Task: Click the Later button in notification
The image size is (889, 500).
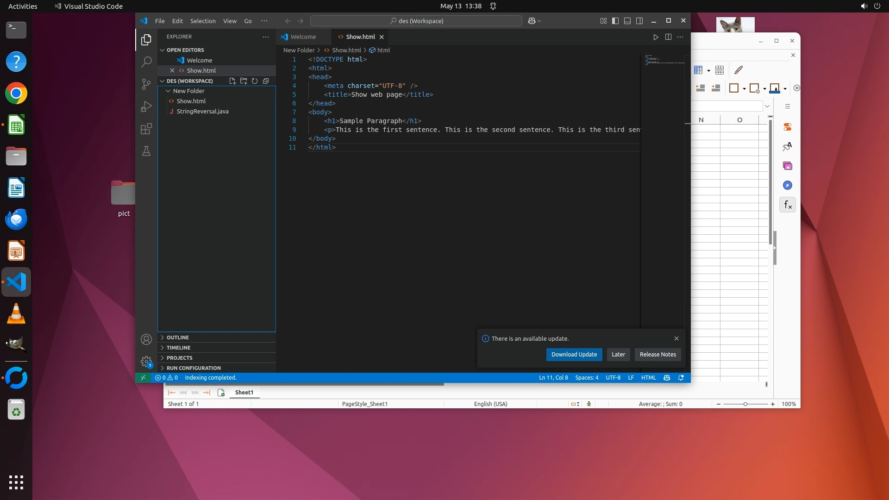Action: 618,355
